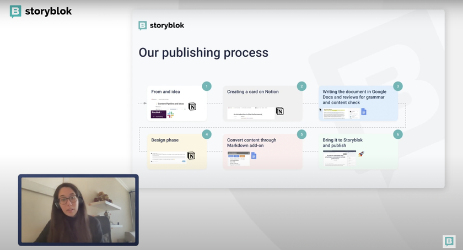463x250 pixels.
Task: Click the Storyblok logo in top-left corner
Action: 41,12
